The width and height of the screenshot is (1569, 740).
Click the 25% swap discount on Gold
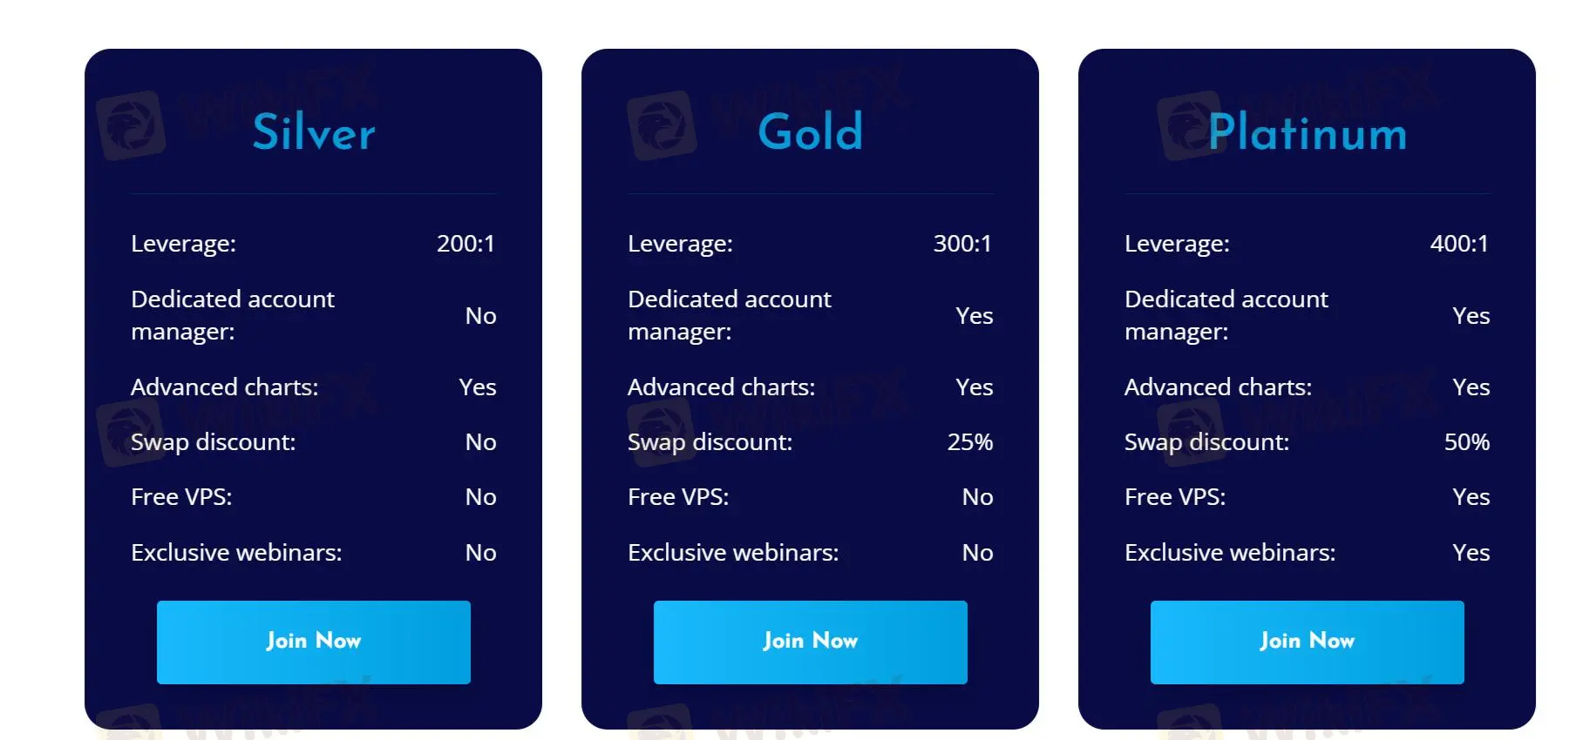(969, 442)
